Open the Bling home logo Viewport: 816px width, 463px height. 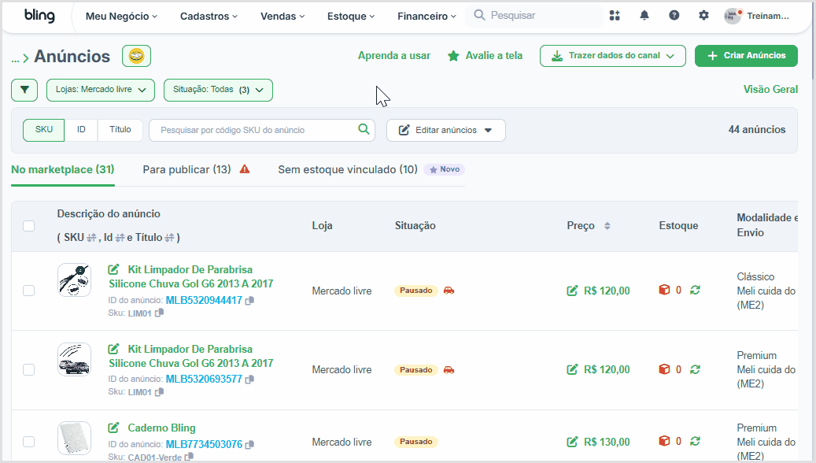click(39, 16)
